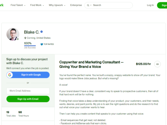Click the Log In link
The height and width of the screenshot is (125, 167).
pos(150,5)
